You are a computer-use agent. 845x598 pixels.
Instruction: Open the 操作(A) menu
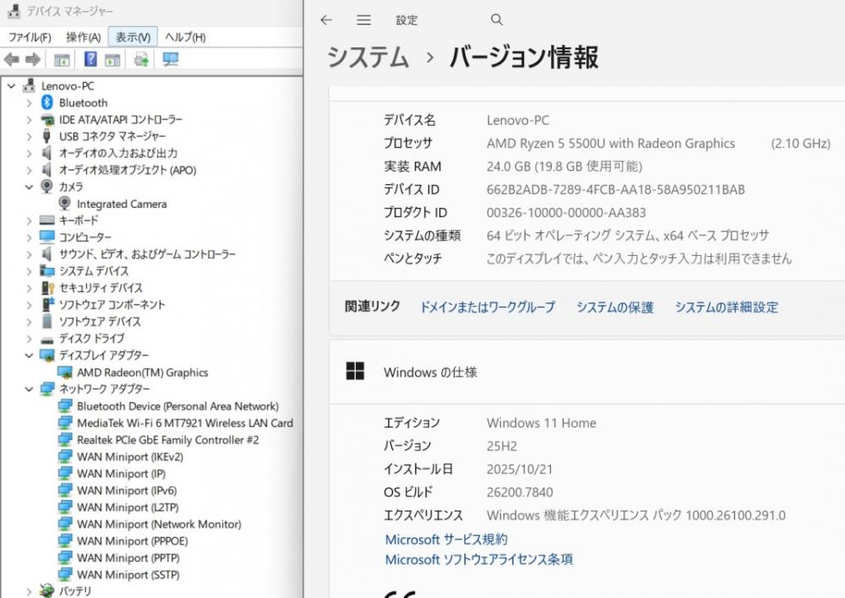tap(83, 37)
